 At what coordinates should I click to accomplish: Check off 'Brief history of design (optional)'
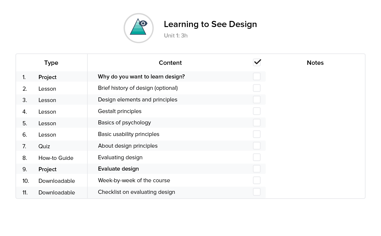[x=257, y=88]
